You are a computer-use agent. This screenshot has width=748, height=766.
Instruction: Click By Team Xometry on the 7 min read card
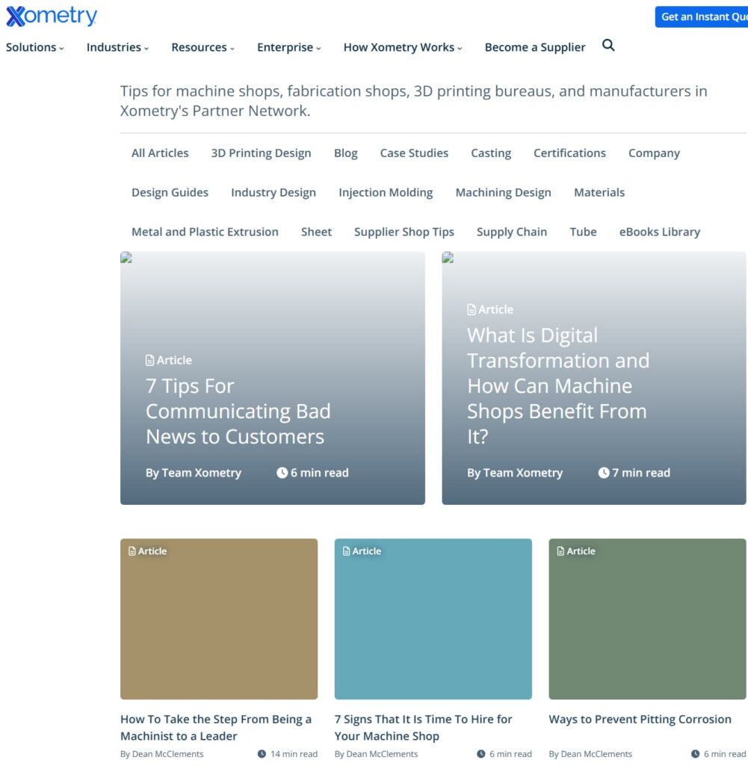coord(515,473)
